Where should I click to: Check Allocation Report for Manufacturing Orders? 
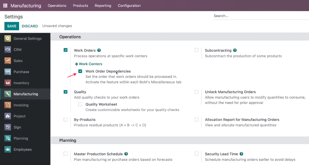(197, 119)
